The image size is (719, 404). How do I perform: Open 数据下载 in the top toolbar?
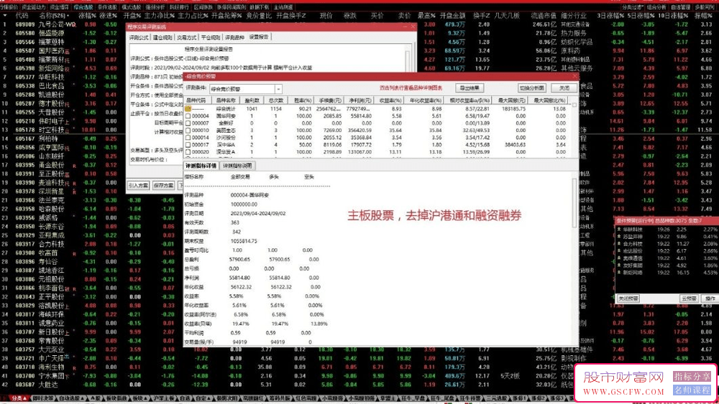pos(259,7)
